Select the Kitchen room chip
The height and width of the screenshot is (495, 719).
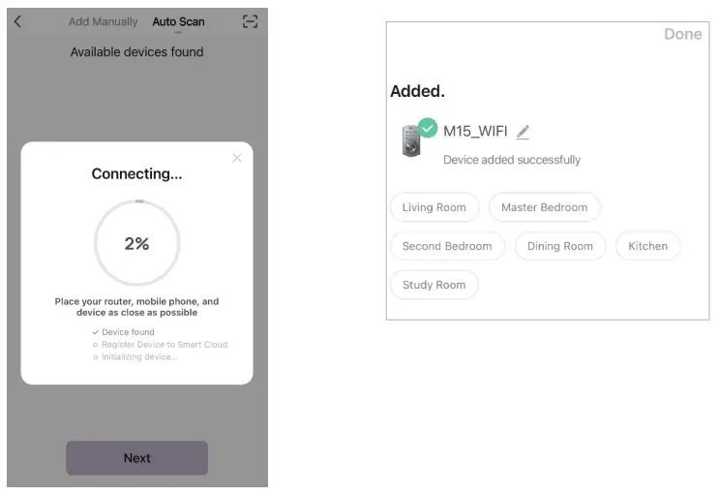[647, 246]
